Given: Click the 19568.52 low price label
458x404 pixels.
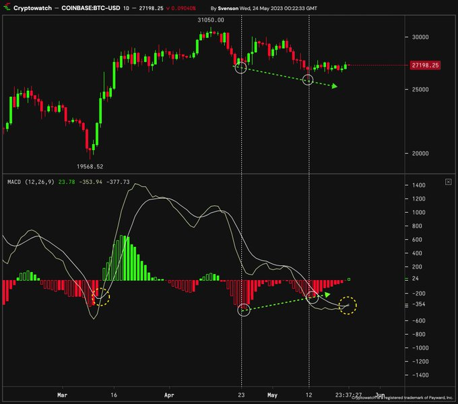Looking at the screenshot, I should [x=90, y=167].
